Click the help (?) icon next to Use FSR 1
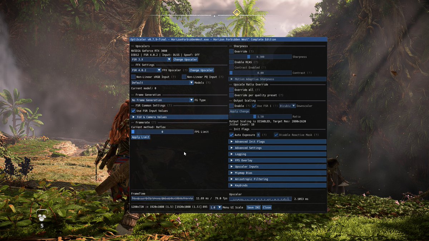This screenshot has width=429, height=241. point(276,106)
